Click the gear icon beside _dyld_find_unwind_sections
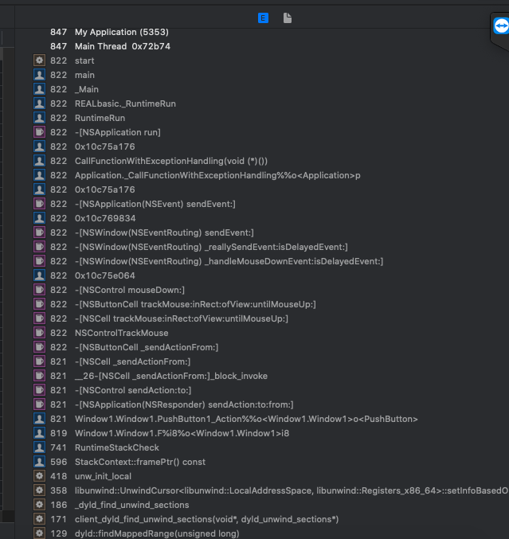The image size is (509, 539). pyautogui.click(x=39, y=505)
